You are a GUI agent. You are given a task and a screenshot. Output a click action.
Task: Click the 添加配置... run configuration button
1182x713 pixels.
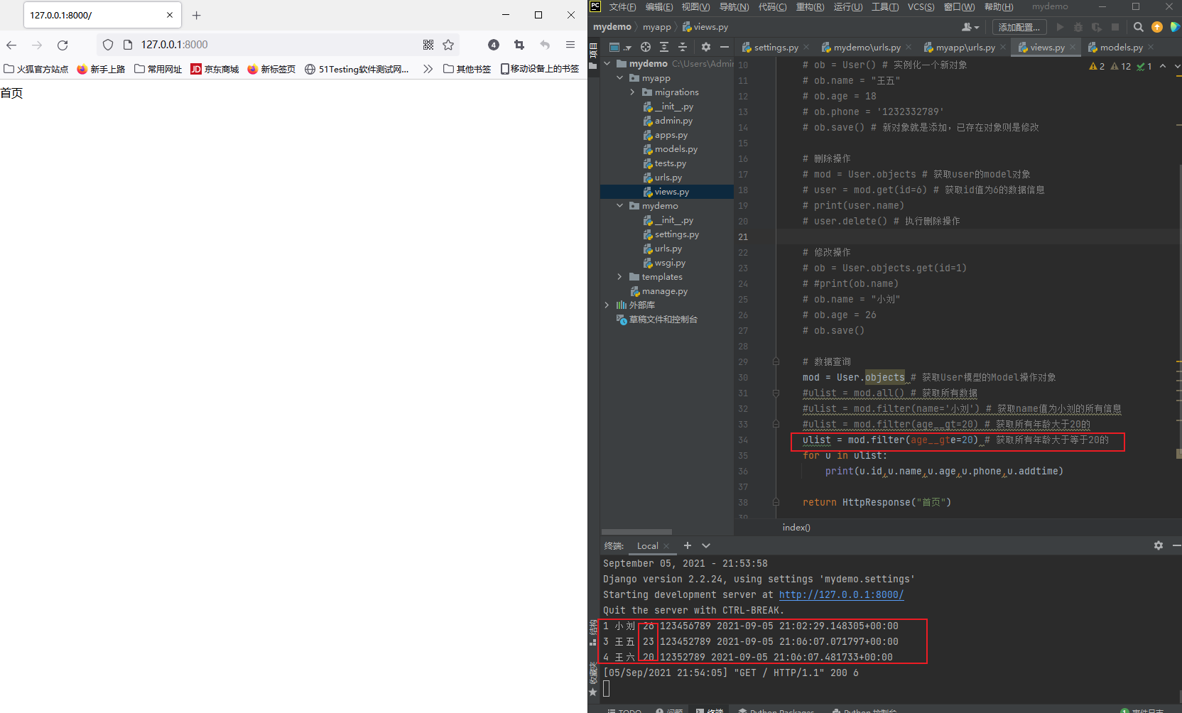pos(1019,27)
